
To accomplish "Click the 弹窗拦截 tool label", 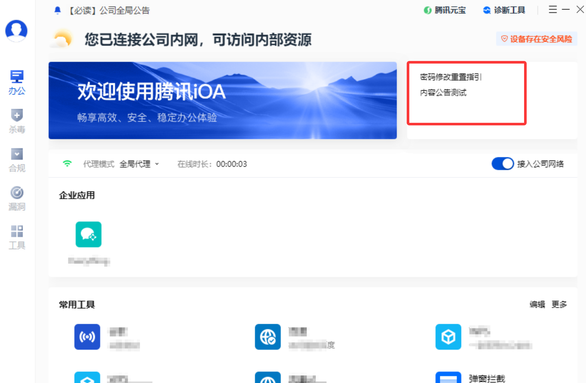I will [487, 378].
